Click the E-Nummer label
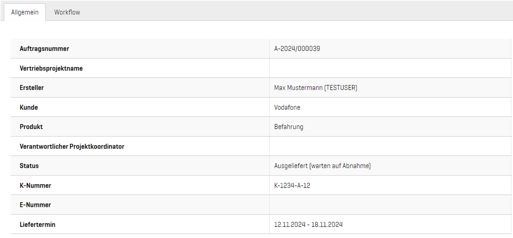513x238 pixels. (x=35, y=205)
